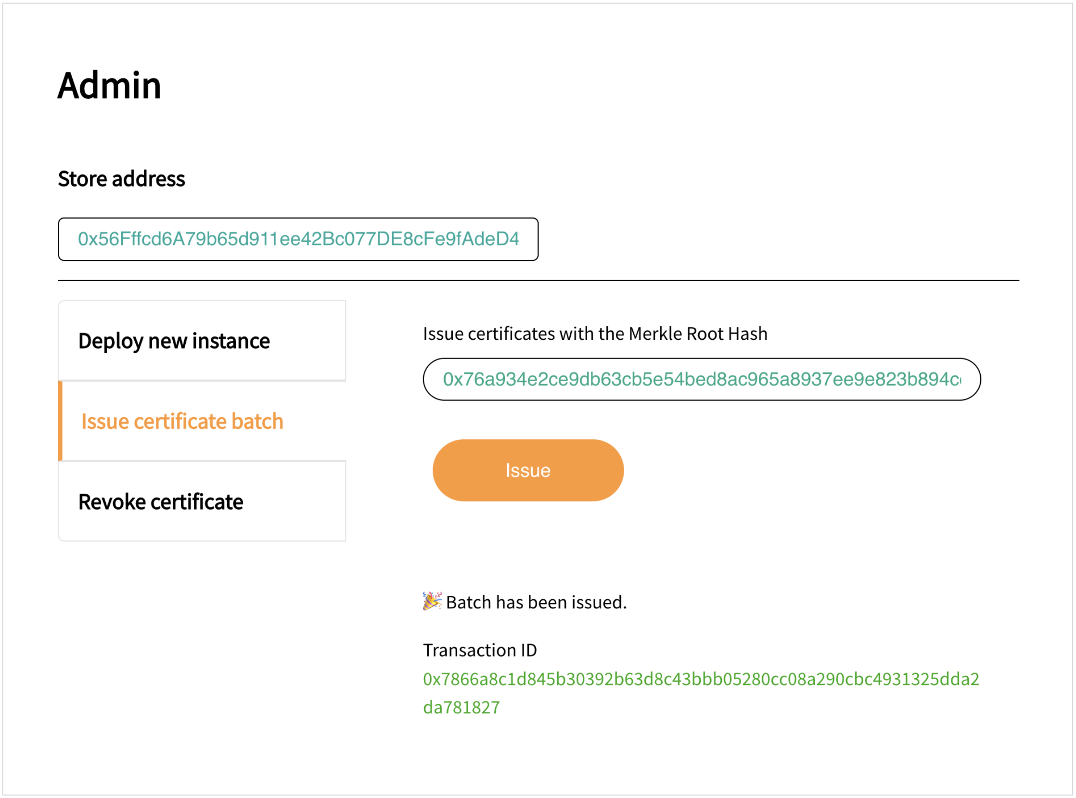
Task: Click the "Issue certificates with the Merkle Root Hash" label
Action: point(595,334)
